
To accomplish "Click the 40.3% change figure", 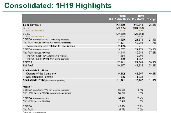I will [x=153, y=74].
